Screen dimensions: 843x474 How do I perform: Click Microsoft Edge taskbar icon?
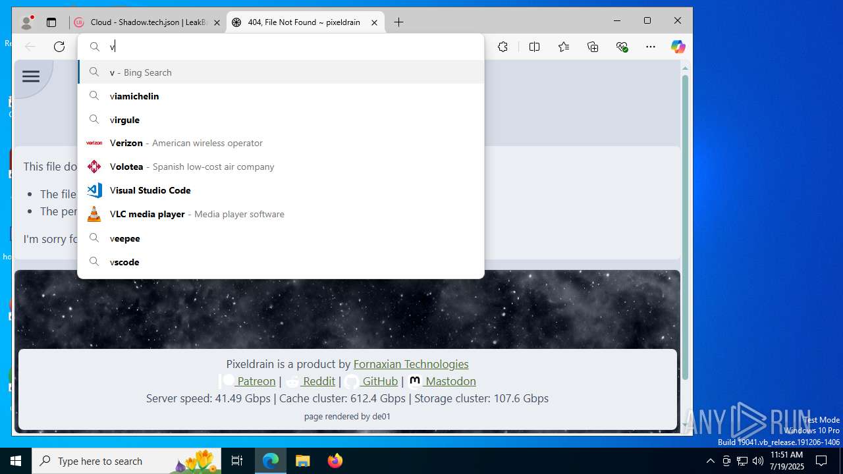point(271,461)
